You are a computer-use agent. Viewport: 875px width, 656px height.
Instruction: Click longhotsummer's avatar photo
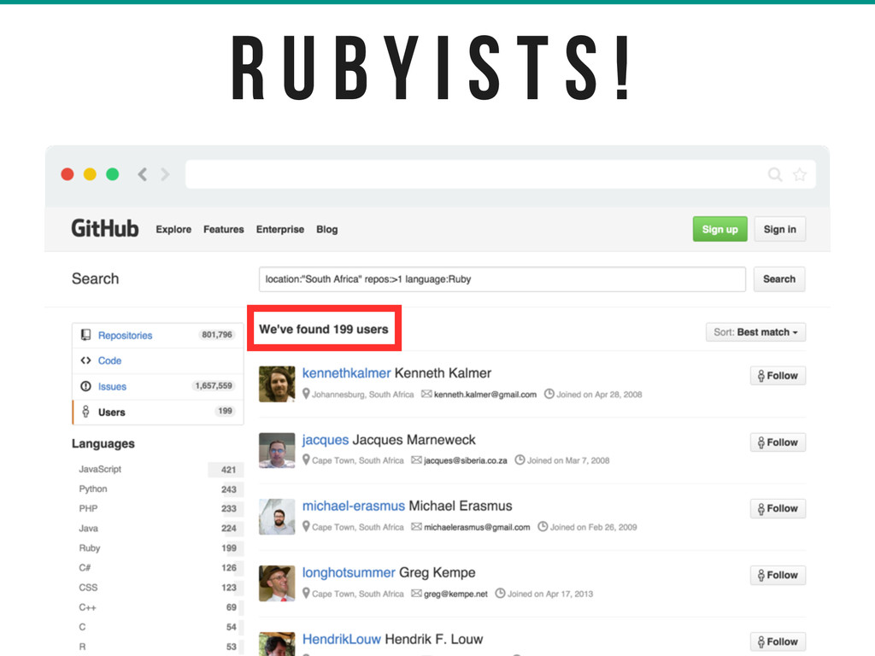277,583
